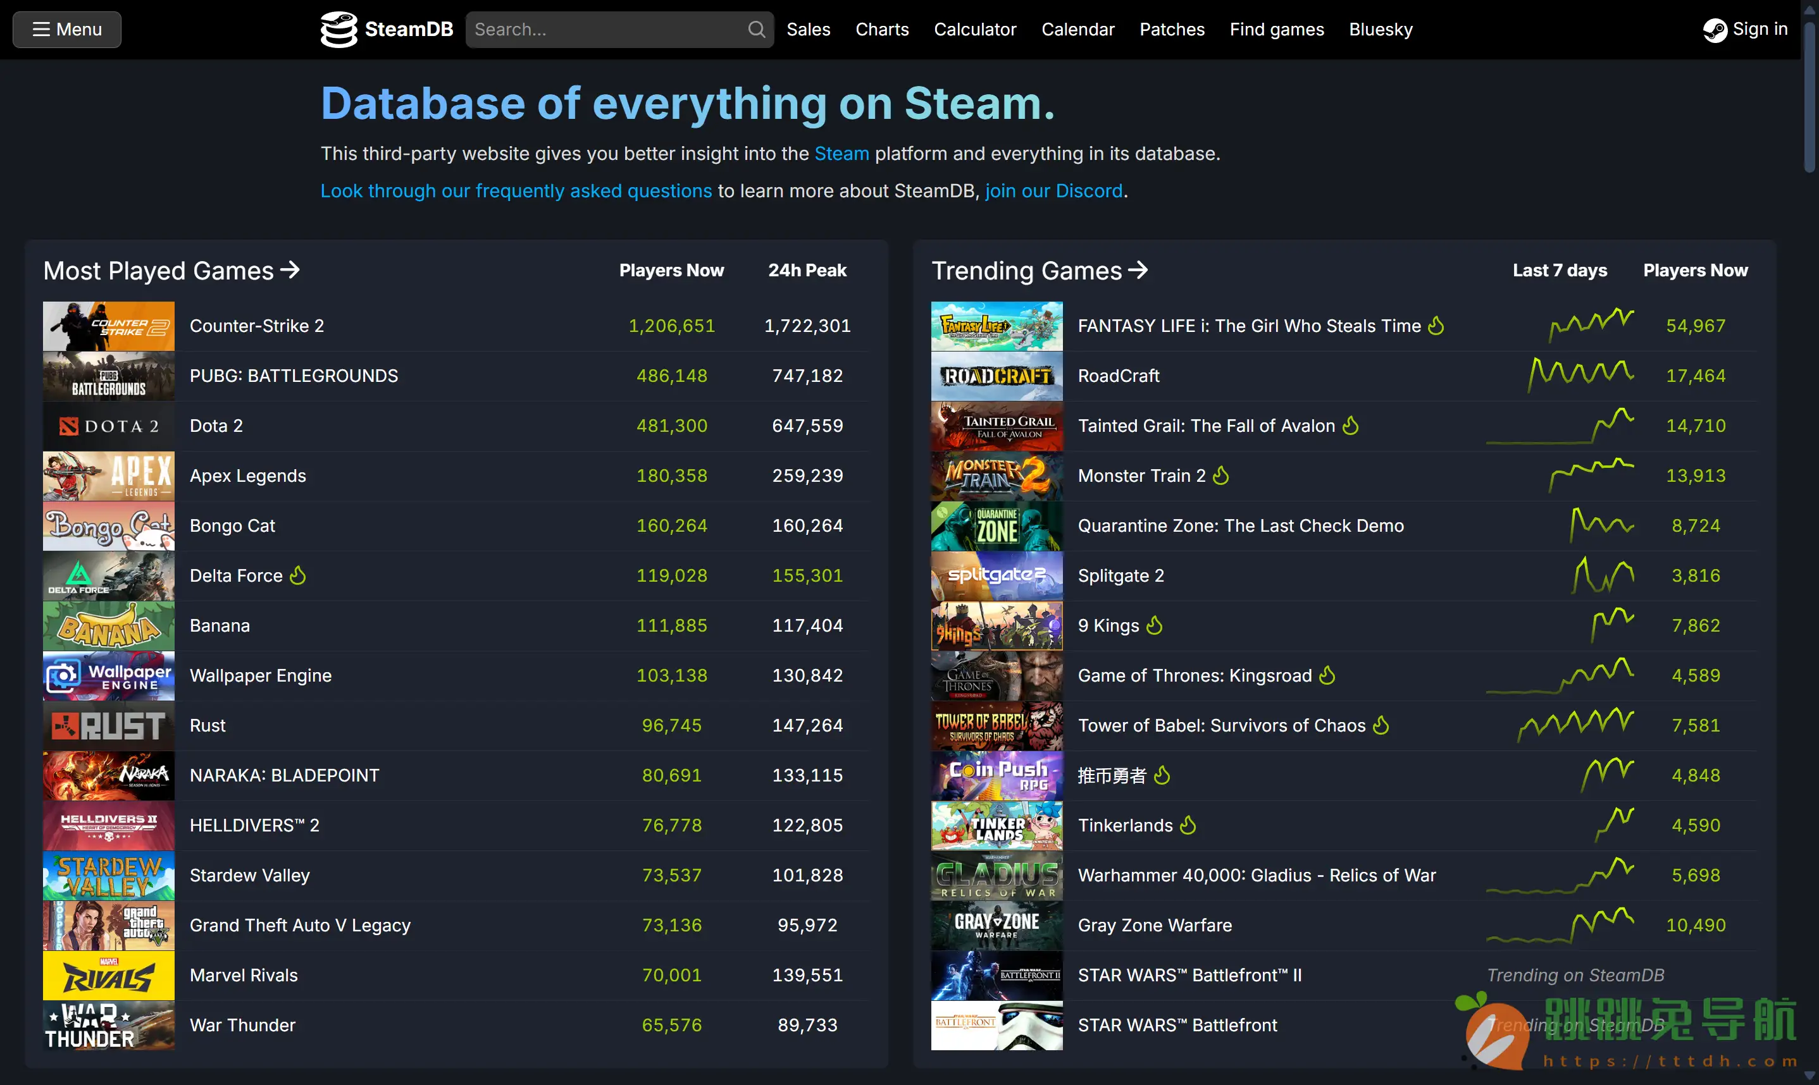
Task: Open NARAKA: BLADEPOINT thumbnail
Action: tap(108, 776)
